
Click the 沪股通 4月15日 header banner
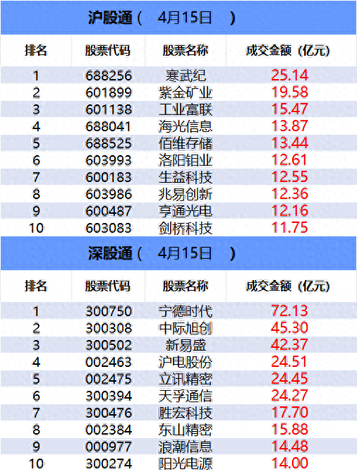point(178,18)
